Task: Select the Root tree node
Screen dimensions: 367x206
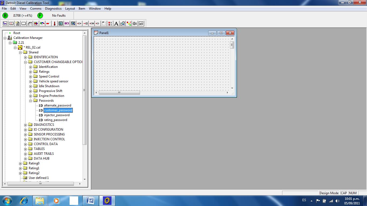Action: click(x=17, y=33)
